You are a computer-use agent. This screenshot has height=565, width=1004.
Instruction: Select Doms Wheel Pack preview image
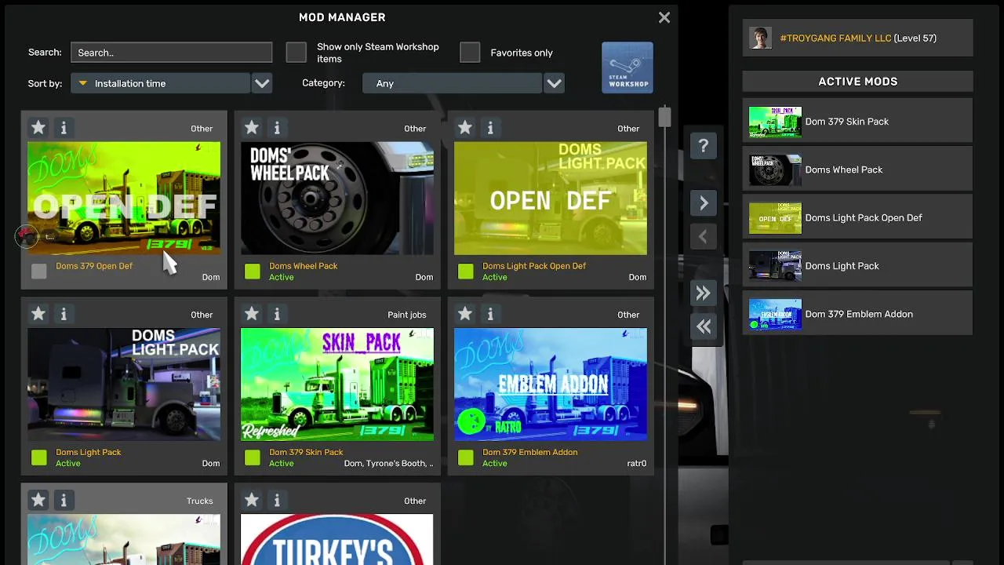coord(337,199)
